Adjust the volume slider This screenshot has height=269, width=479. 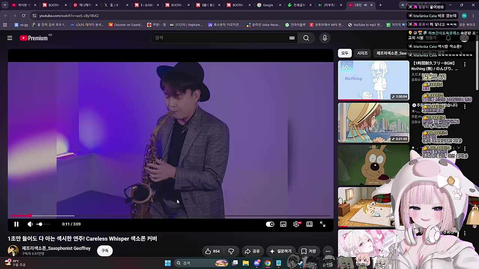point(43,224)
